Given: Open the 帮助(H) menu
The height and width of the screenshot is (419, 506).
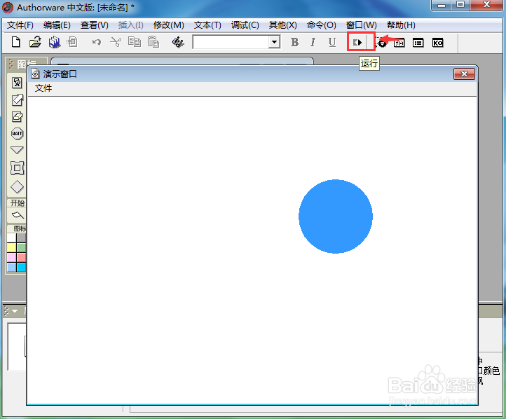Looking at the screenshot, I should pos(401,25).
